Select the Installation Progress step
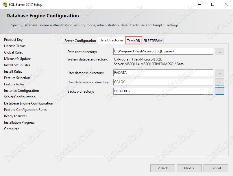 (19, 122)
